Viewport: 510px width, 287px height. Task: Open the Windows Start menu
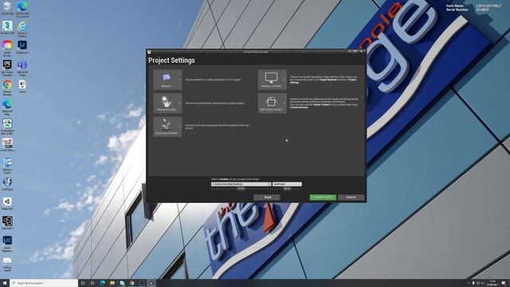click(5, 283)
